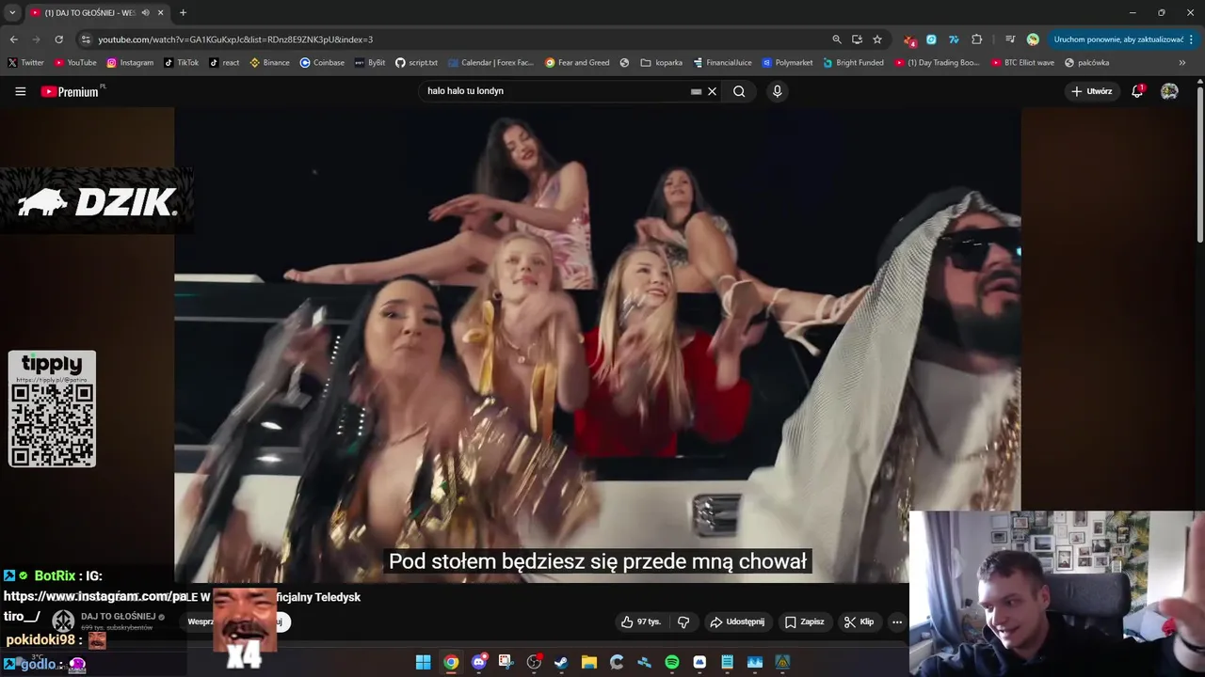Reload the current page
Screen dimensions: 1205x677
pos(58,39)
